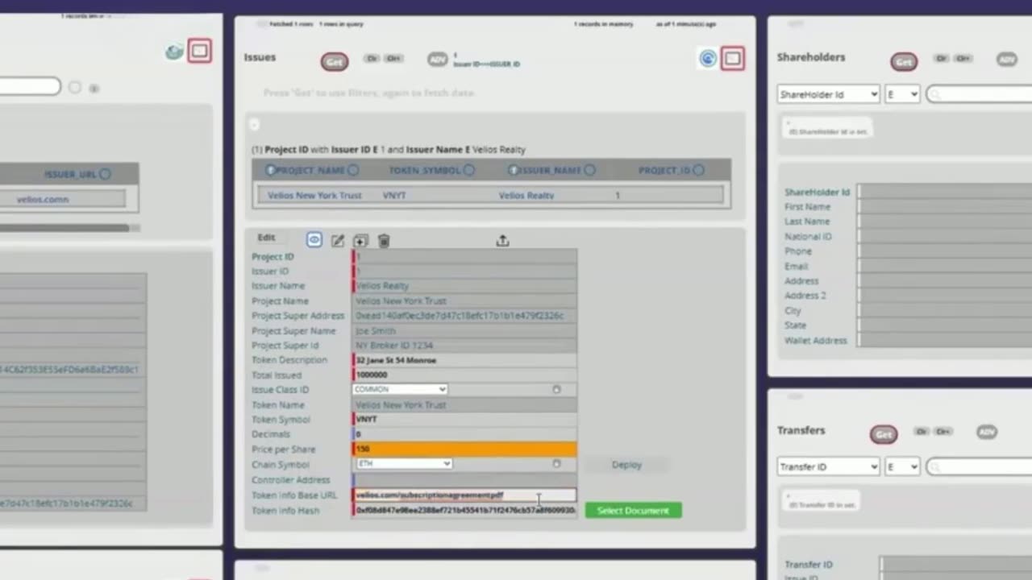1032x580 pixels.
Task: Click the ISSUER_NAME column header
Action: click(x=550, y=171)
